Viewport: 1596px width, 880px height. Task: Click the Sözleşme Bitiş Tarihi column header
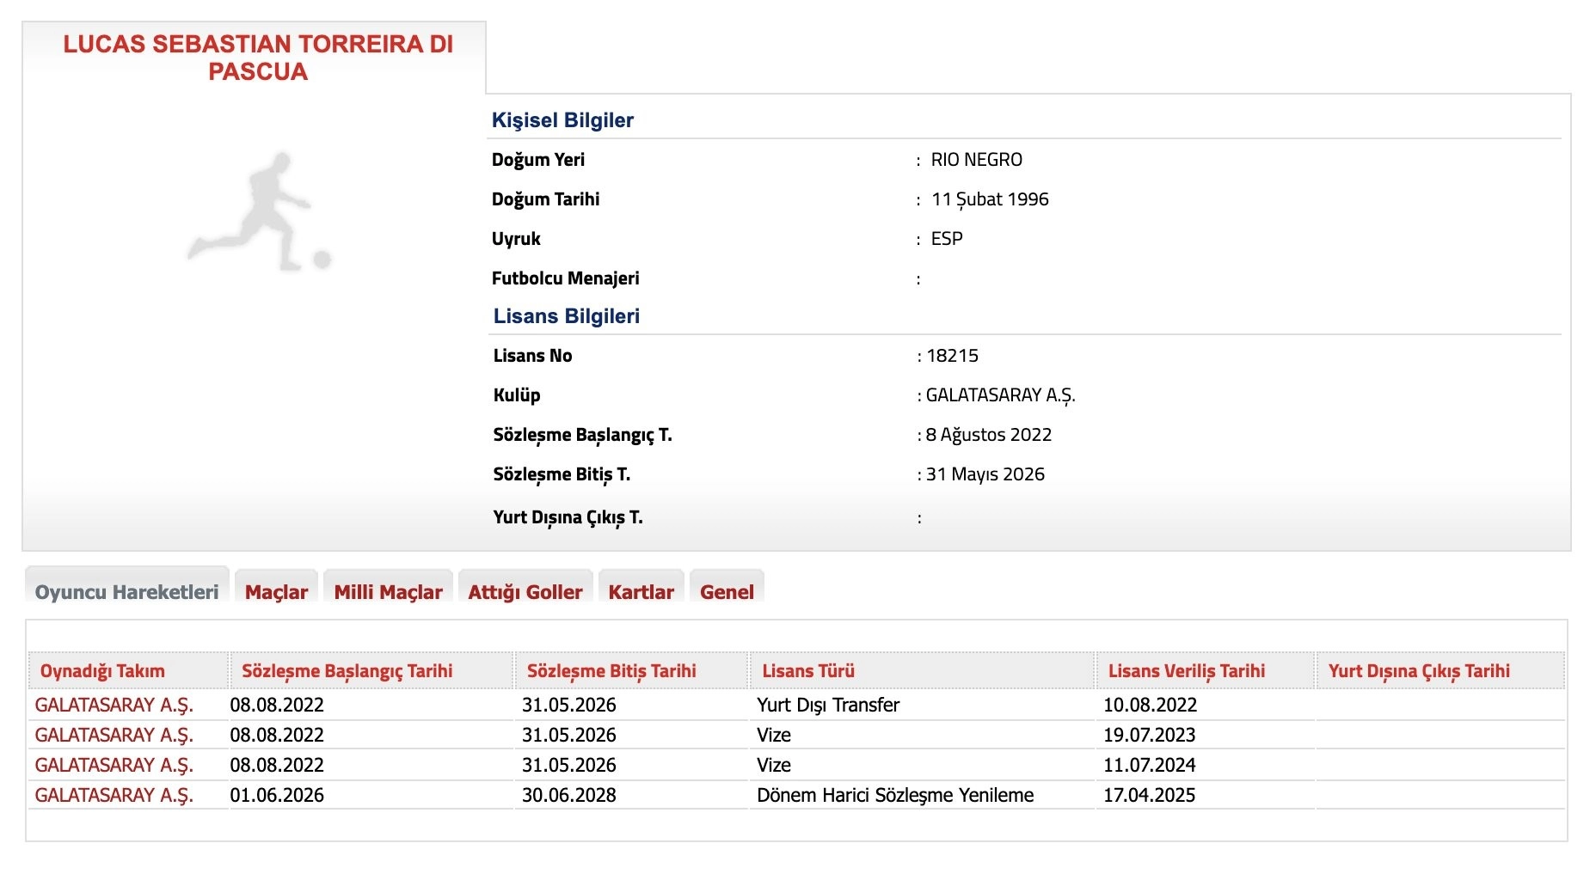pos(611,671)
